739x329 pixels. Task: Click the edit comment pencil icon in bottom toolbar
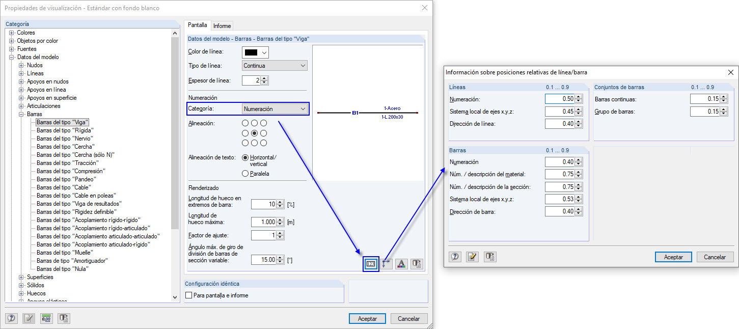29,318
